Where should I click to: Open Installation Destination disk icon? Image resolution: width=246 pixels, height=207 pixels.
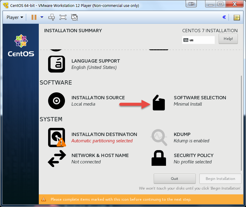click(x=57, y=137)
